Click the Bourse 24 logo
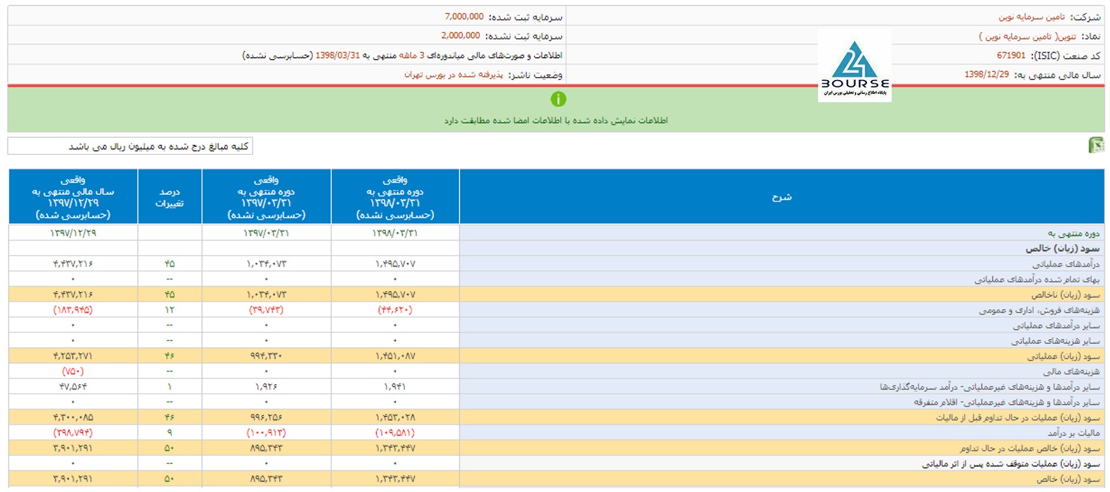The image size is (1110, 492). [854, 65]
